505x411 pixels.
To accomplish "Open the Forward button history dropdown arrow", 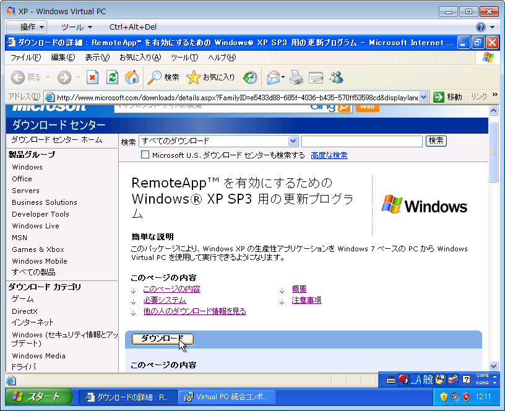I will tap(78, 77).
